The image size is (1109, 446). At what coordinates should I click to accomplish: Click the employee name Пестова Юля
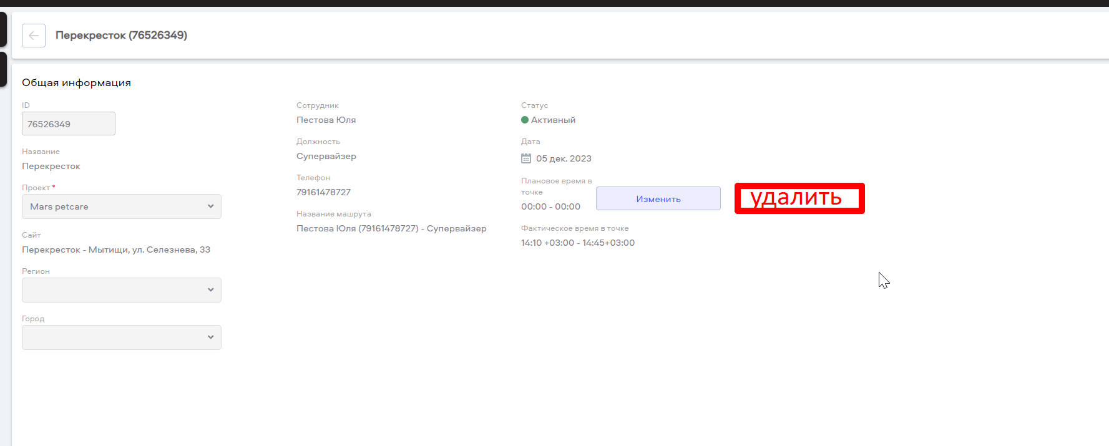pos(326,120)
